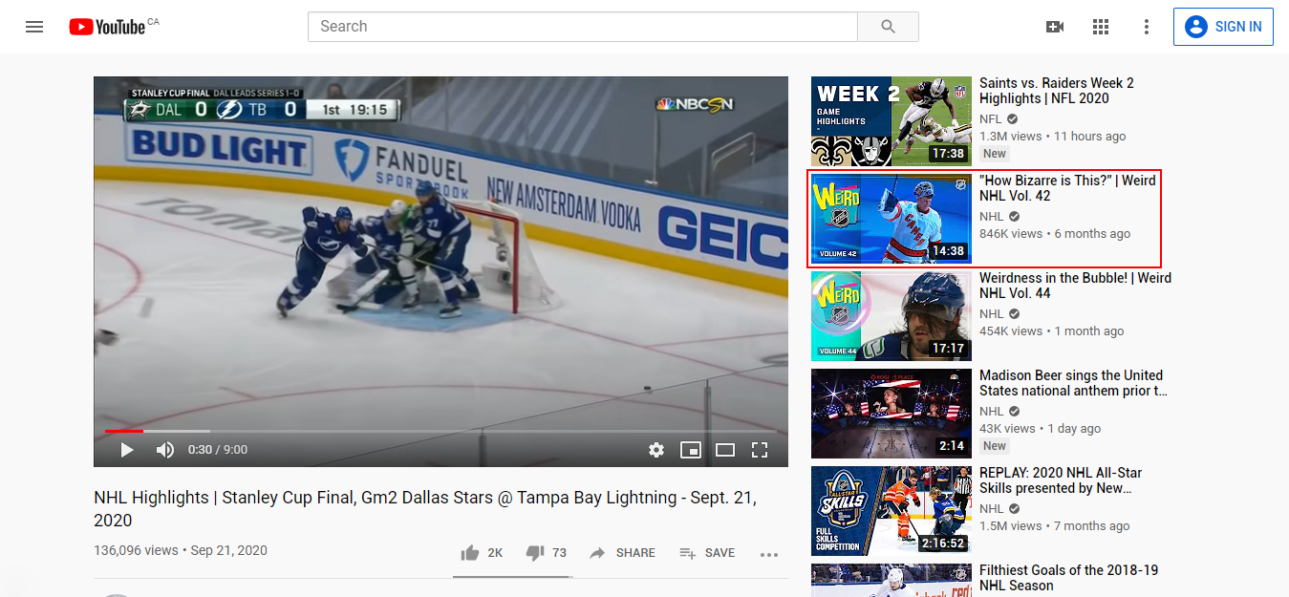The image size is (1289, 597).
Task: Click the search magnifier button
Action: point(888,27)
